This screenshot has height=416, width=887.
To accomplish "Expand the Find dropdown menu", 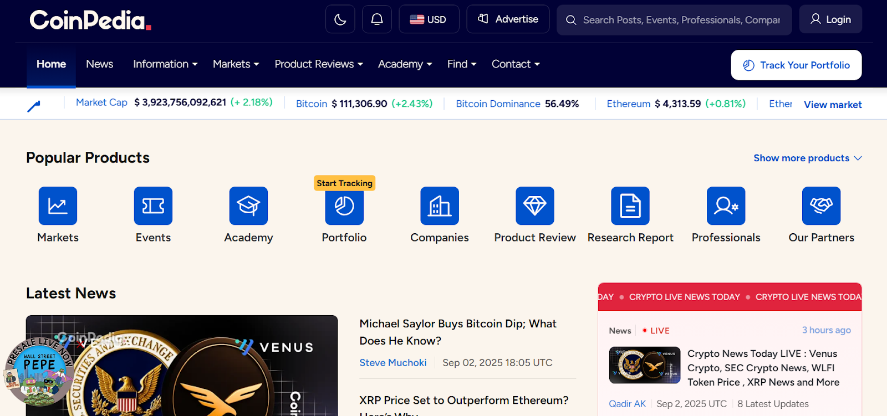I will pos(462,64).
